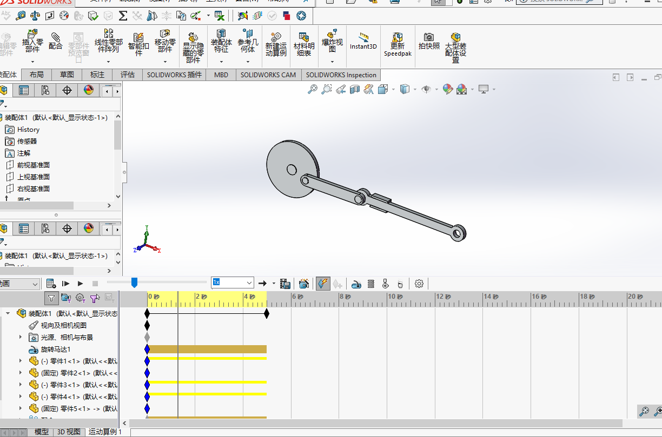Image resolution: width=662 pixels, height=437 pixels.
Task: Open the PropertyManager tab icon
Action: tap(24, 90)
